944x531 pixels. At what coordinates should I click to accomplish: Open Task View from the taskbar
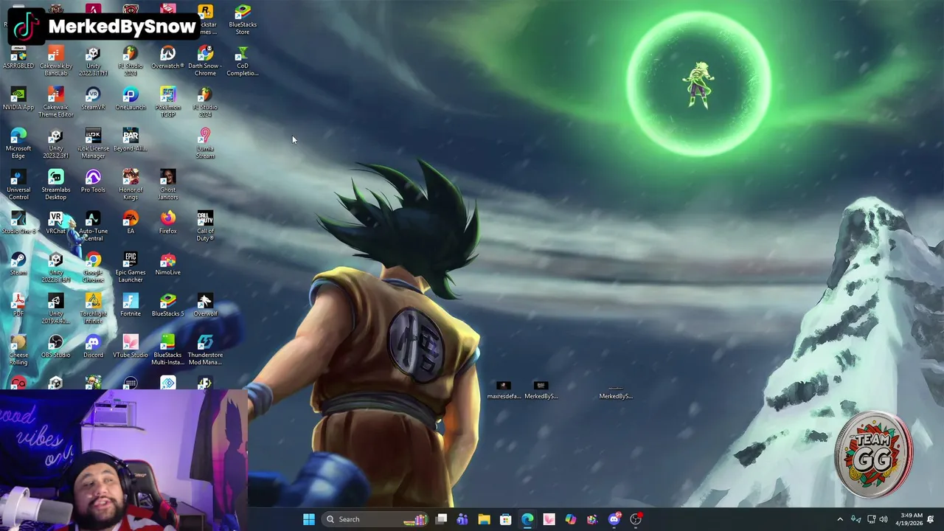click(x=441, y=519)
